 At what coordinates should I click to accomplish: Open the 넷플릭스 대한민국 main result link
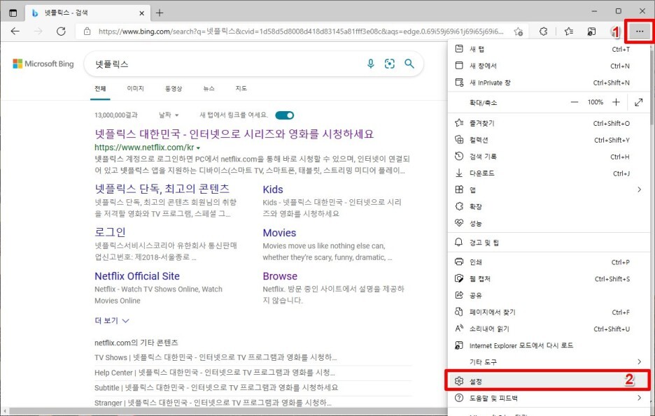pos(234,134)
